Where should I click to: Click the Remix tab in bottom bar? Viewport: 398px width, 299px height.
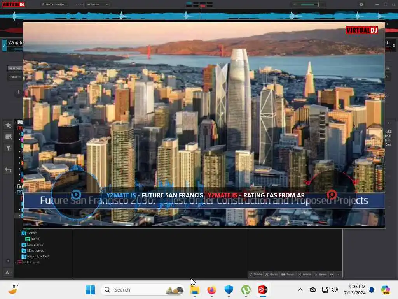click(271, 274)
